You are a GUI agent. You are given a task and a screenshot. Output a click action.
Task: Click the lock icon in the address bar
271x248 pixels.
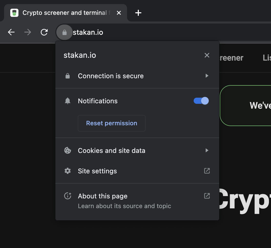[65, 32]
